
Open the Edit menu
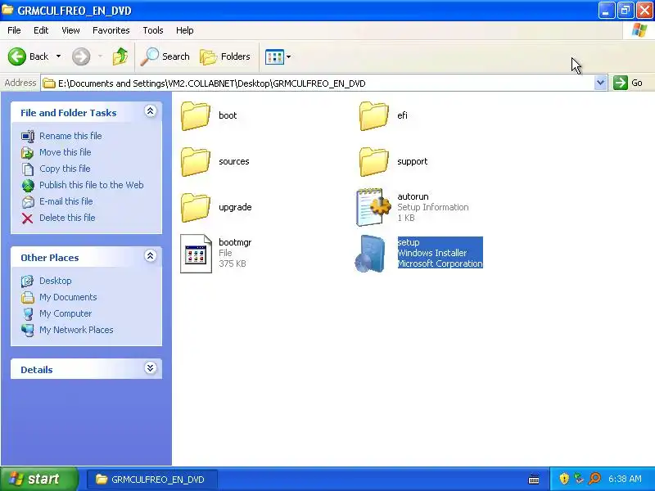point(41,30)
